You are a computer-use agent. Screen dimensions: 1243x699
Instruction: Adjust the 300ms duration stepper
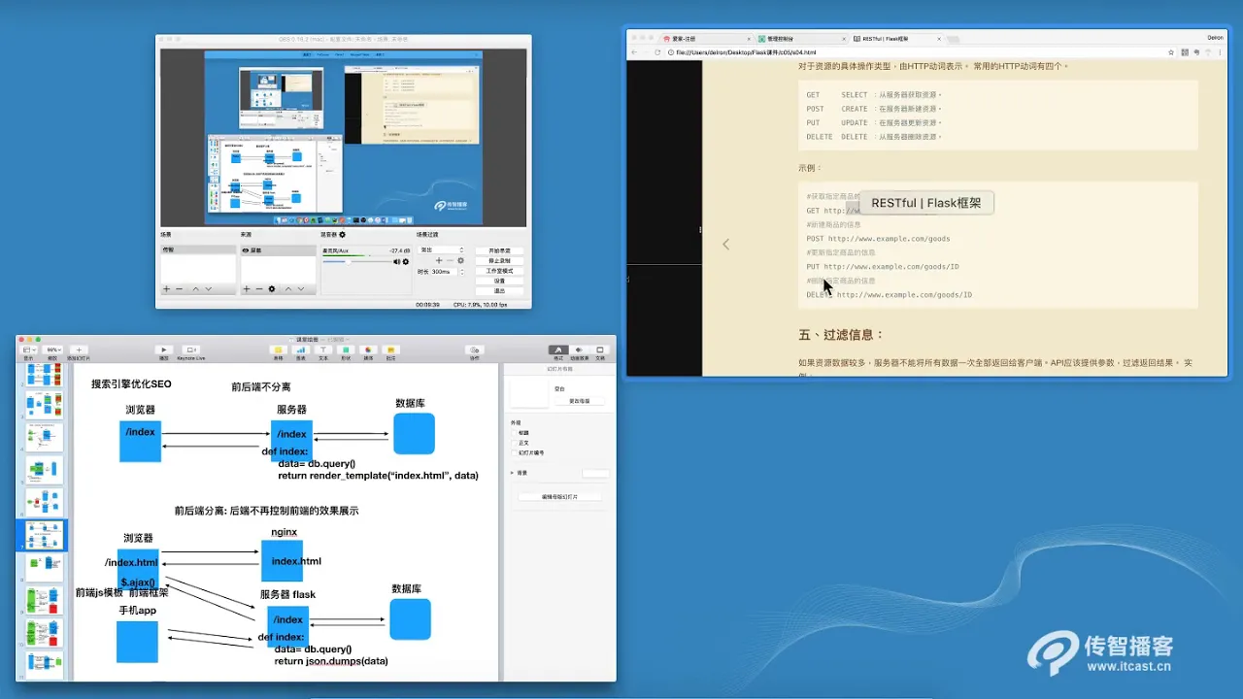pos(462,272)
